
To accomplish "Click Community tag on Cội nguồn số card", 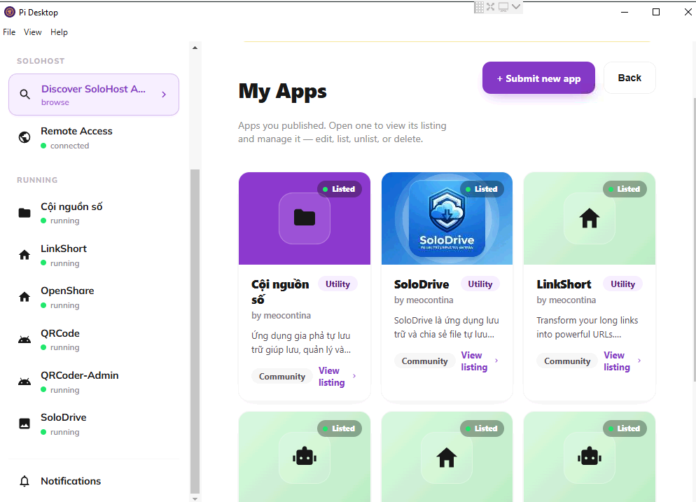I will (282, 377).
